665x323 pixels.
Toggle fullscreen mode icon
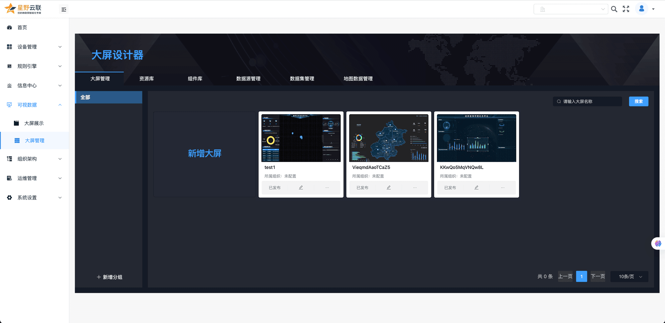(626, 9)
